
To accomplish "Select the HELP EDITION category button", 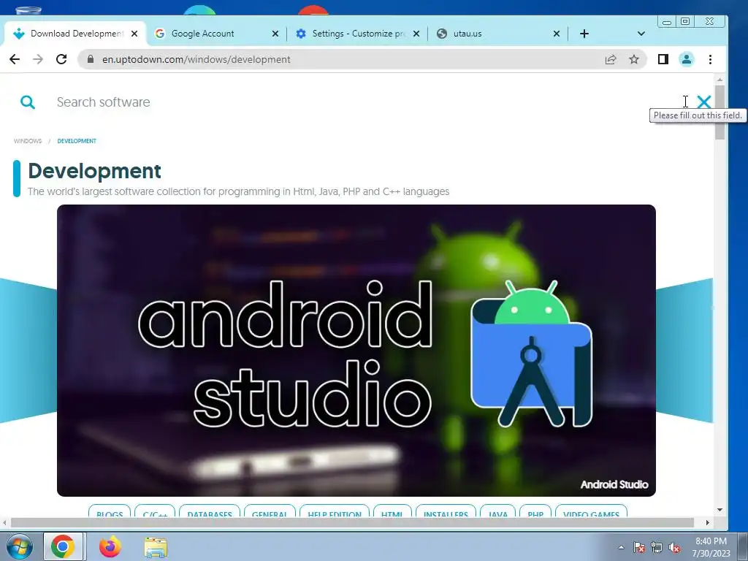I will click(x=335, y=511).
